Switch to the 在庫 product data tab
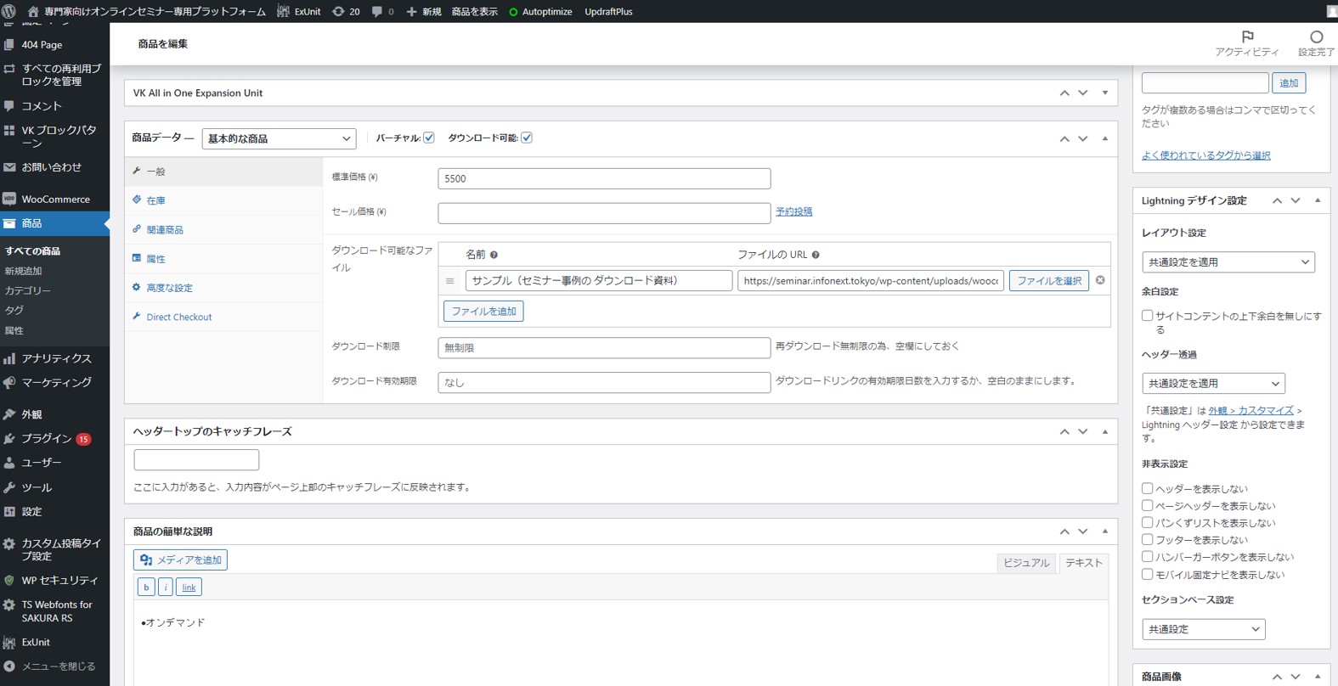Viewport: 1338px width, 686px height. coord(155,201)
